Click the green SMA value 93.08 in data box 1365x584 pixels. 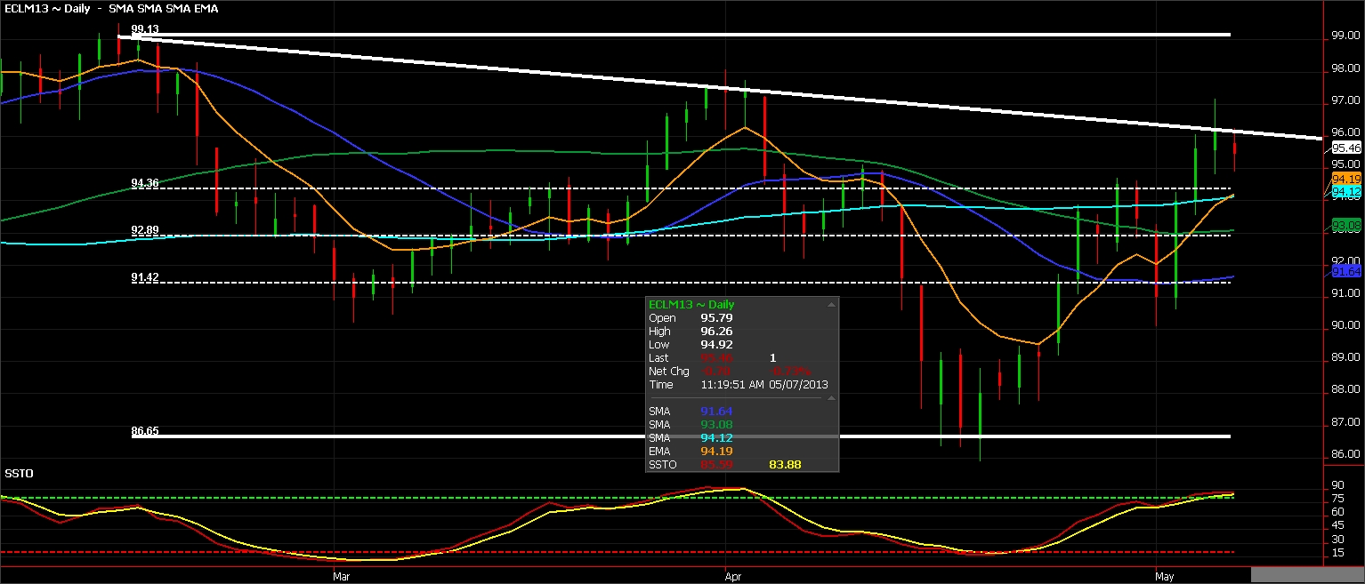click(716, 425)
